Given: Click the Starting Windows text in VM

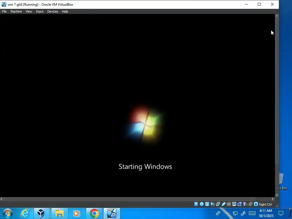Looking at the screenshot, I should (145, 167).
